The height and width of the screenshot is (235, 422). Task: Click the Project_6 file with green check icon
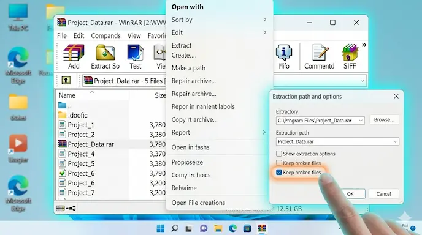pos(111,173)
